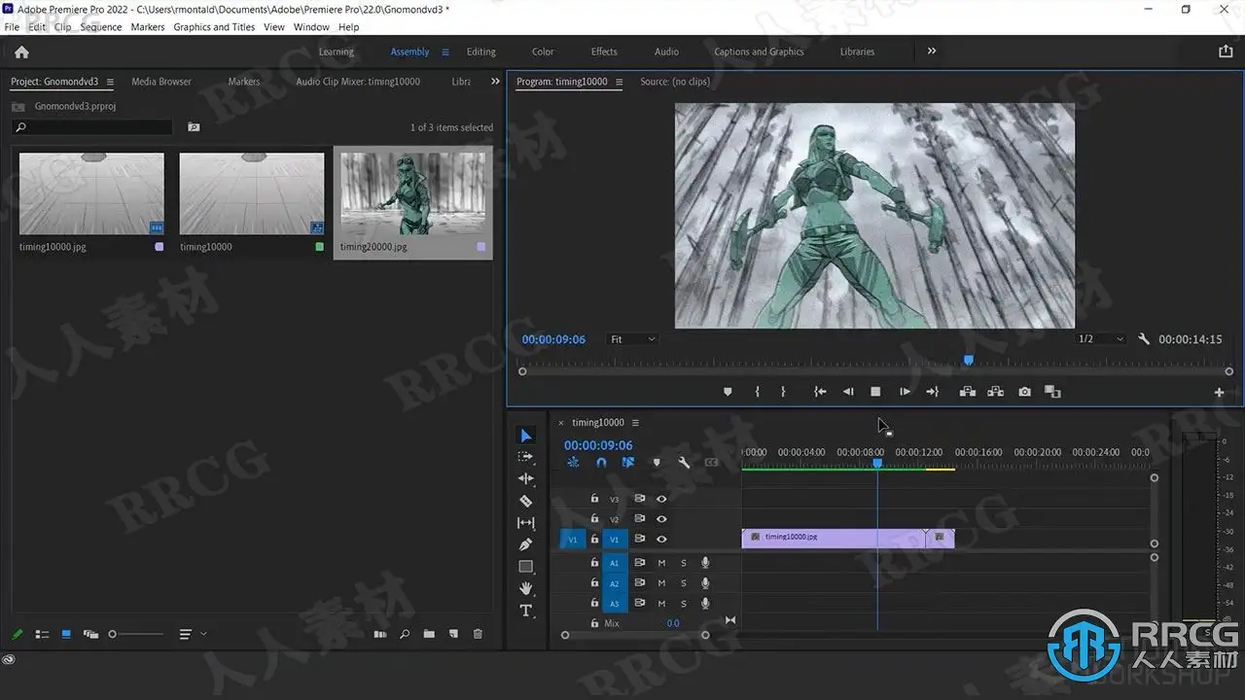The width and height of the screenshot is (1245, 700).
Task: Select the Razor tool in the toolbar
Action: (525, 501)
